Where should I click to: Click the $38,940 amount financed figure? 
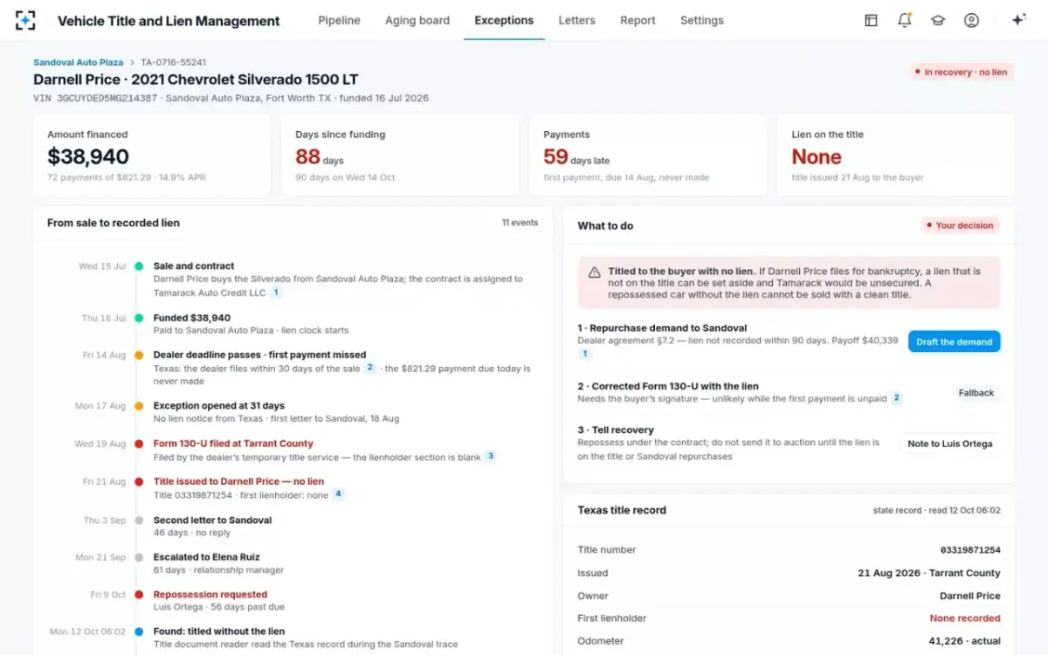click(88, 157)
